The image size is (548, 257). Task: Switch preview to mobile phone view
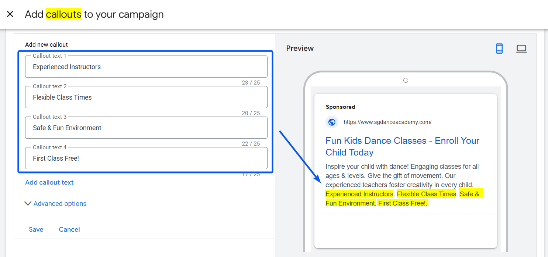pos(499,49)
